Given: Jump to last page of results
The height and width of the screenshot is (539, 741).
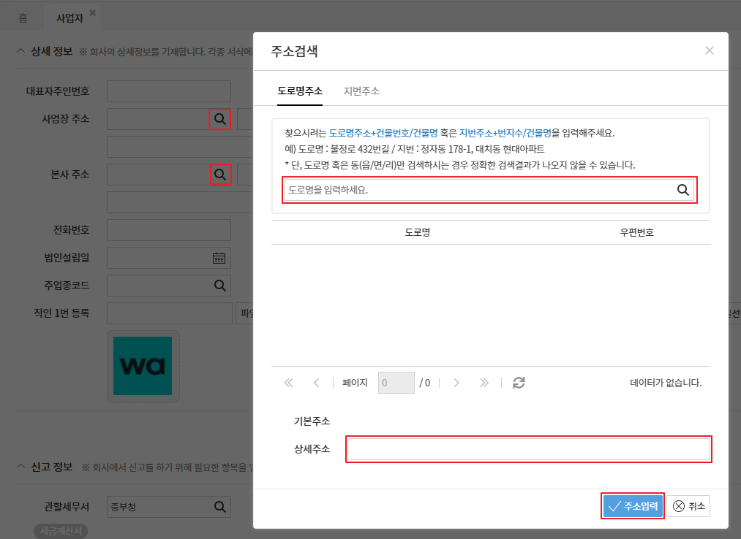Looking at the screenshot, I should 484,383.
